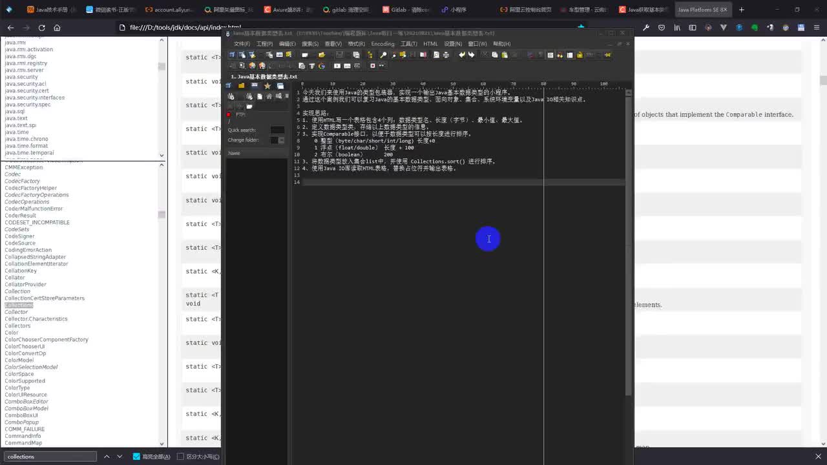Toggle the 高亮全部 (highlight all) checkbox

tap(136, 457)
